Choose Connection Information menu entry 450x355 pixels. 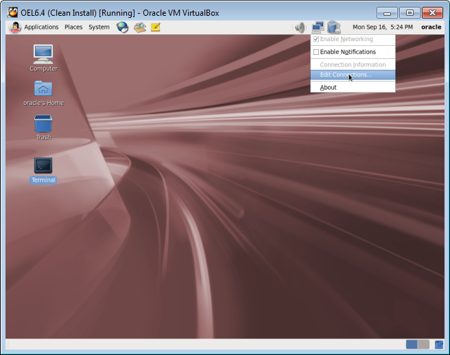click(353, 64)
